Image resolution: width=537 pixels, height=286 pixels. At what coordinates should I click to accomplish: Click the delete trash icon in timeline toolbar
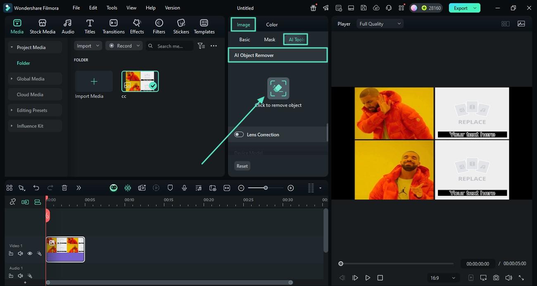coord(64,188)
